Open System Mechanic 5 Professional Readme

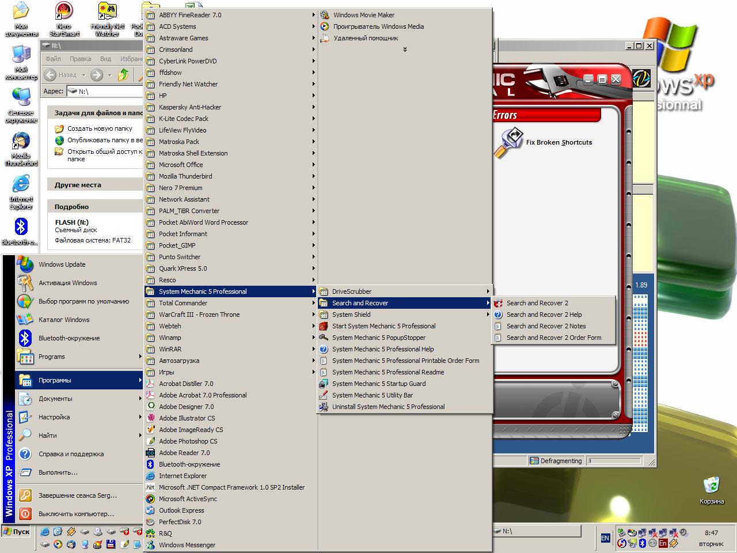(405, 372)
